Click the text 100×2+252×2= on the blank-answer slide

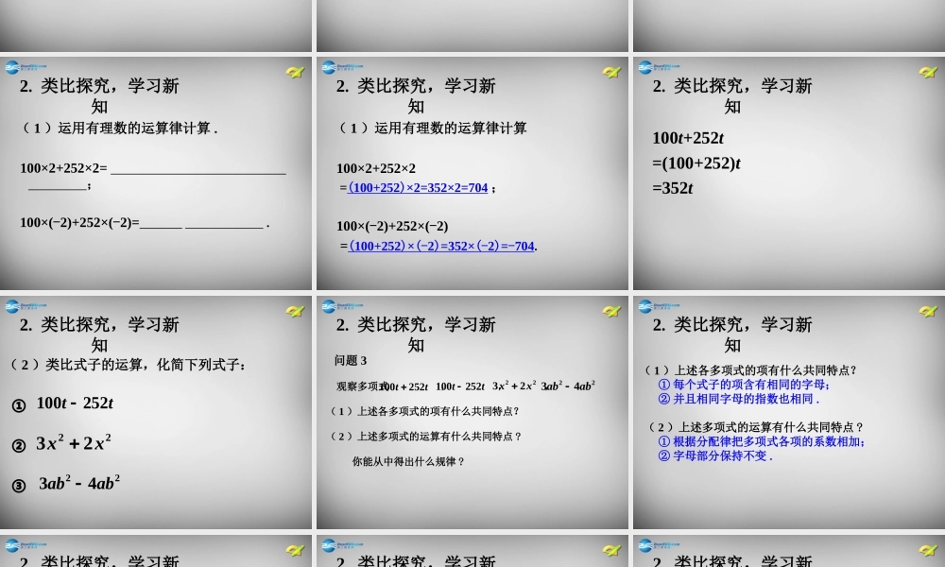[x=63, y=168]
